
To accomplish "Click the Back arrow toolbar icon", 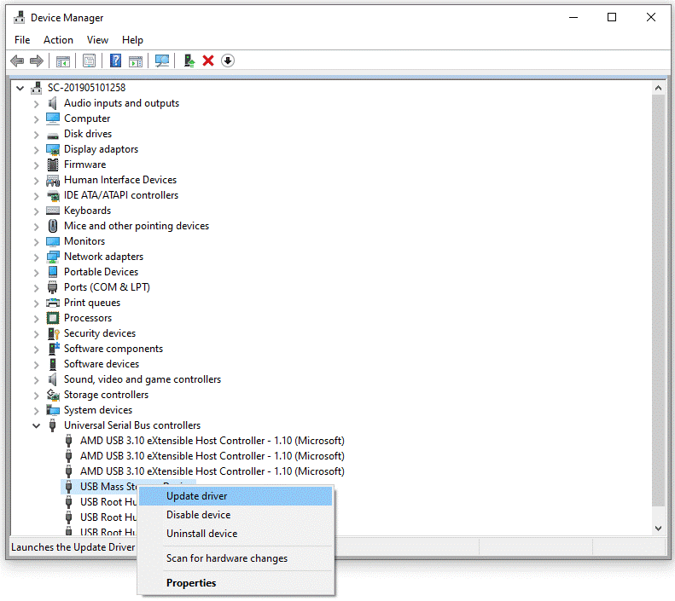I will [17, 61].
